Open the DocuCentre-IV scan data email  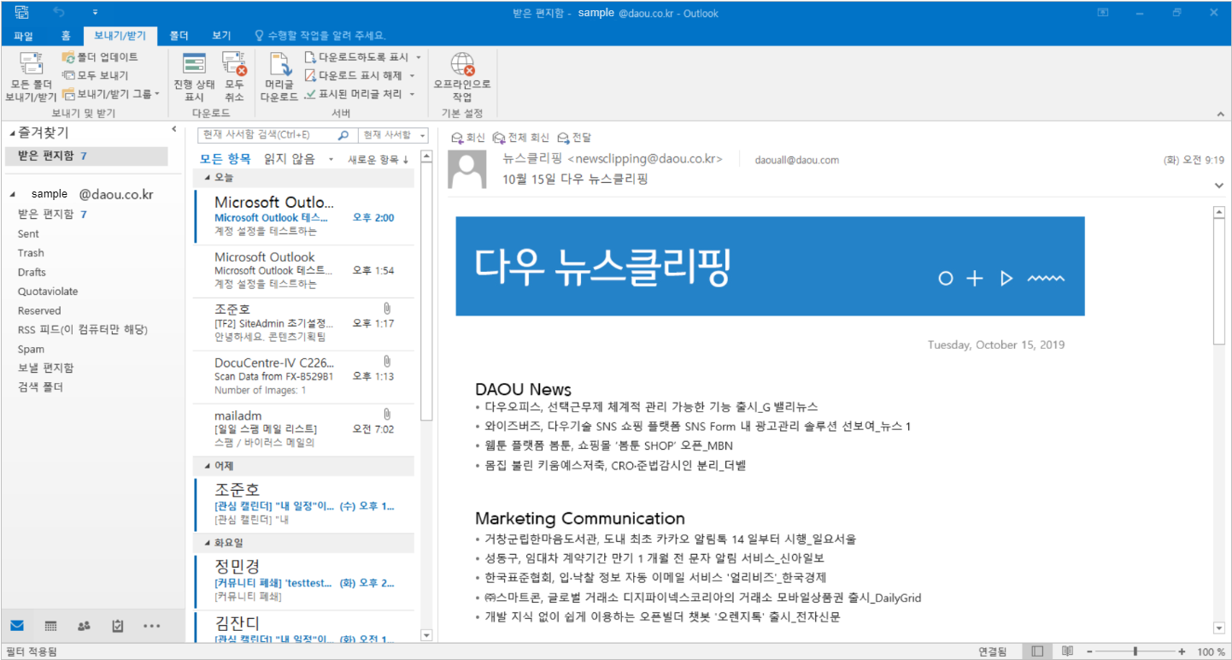click(x=305, y=376)
